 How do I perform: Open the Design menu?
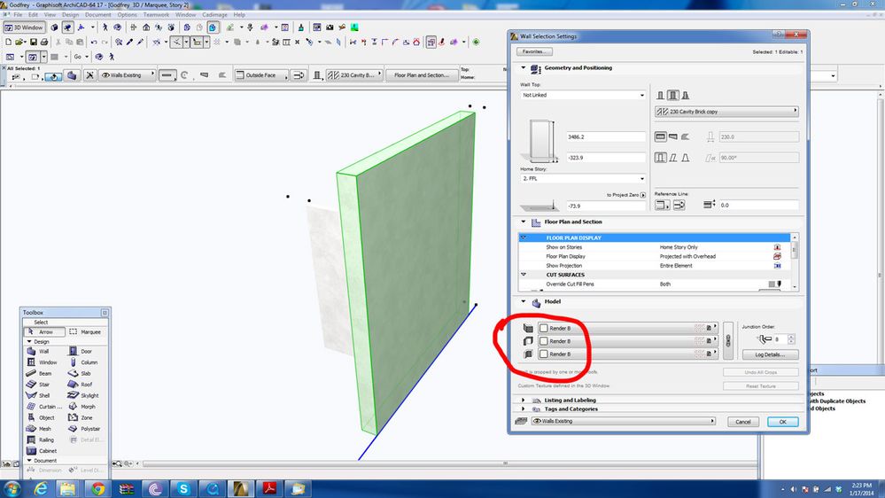71,15
